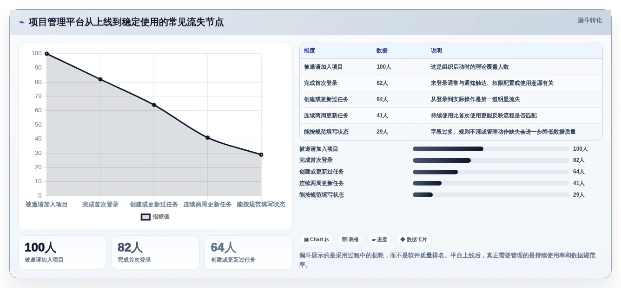
Task: Click the 进度 tag chip
Action: 379,239
